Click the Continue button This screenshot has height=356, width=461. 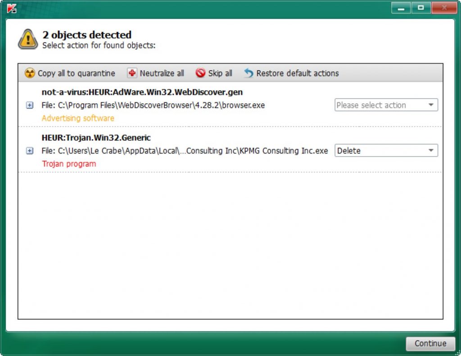(x=430, y=343)
